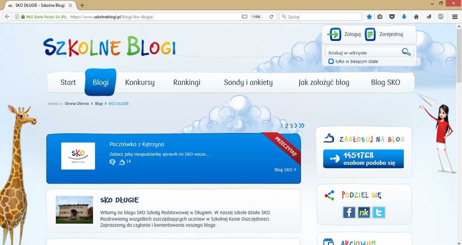Screen dimensions: 462x245
Task: Click the site search magnifier icon
Action: click(x=406, y=52)
